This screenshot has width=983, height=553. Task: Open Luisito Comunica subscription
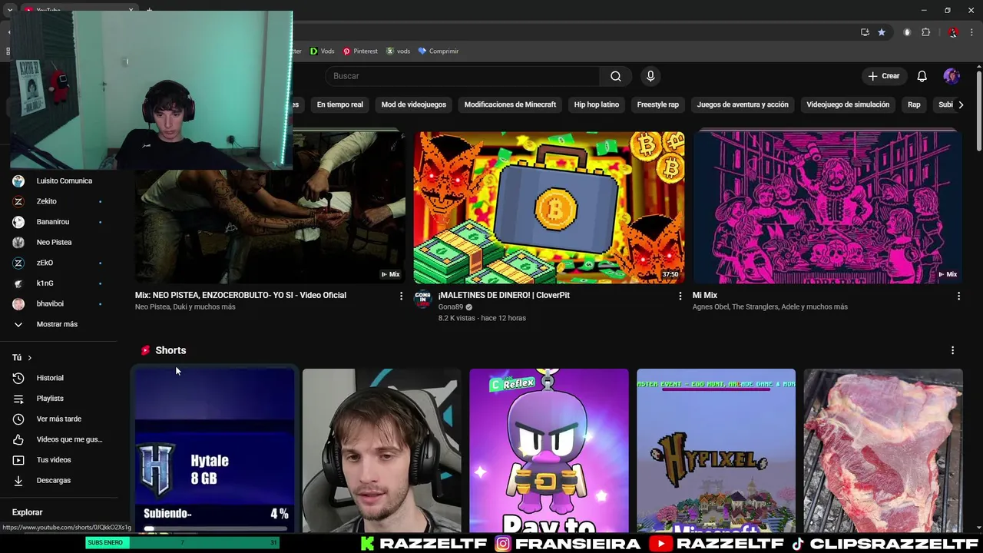coord(59,181)
